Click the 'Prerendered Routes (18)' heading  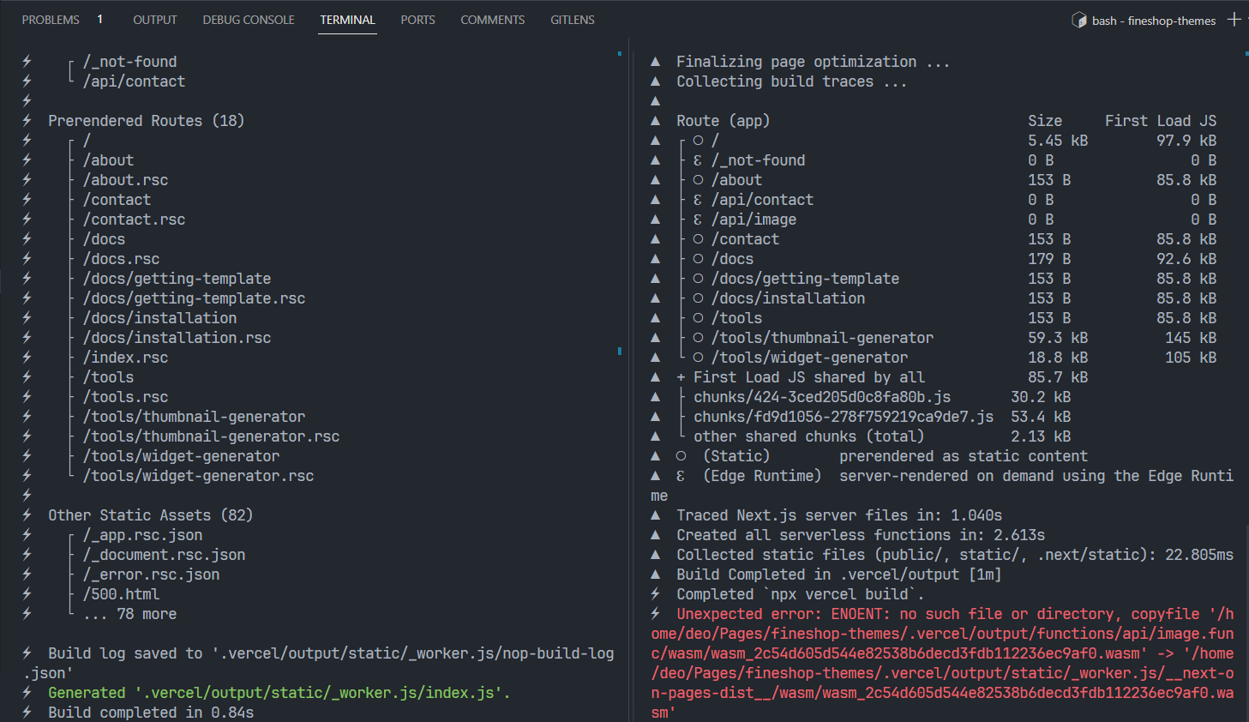point(147,121)
